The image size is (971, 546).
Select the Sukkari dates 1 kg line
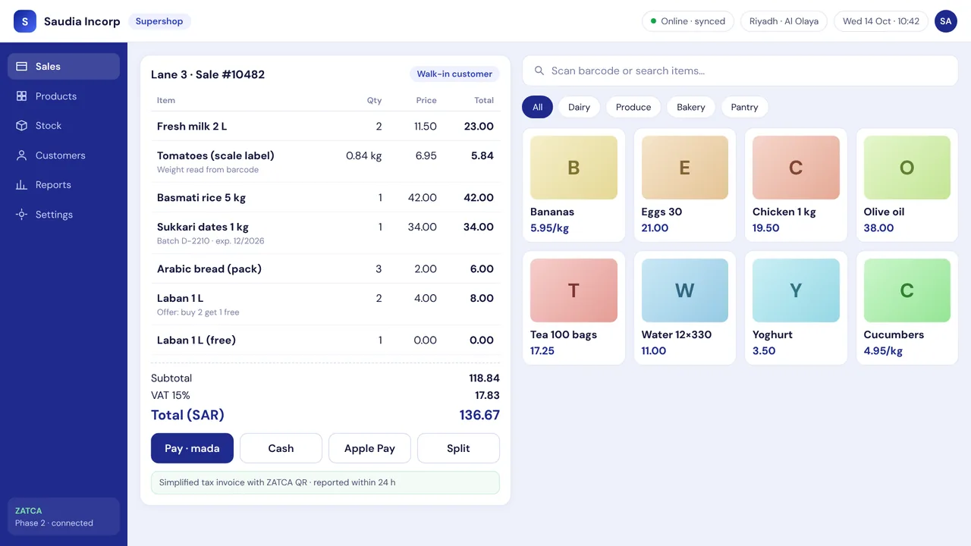[x=325, y=233]
